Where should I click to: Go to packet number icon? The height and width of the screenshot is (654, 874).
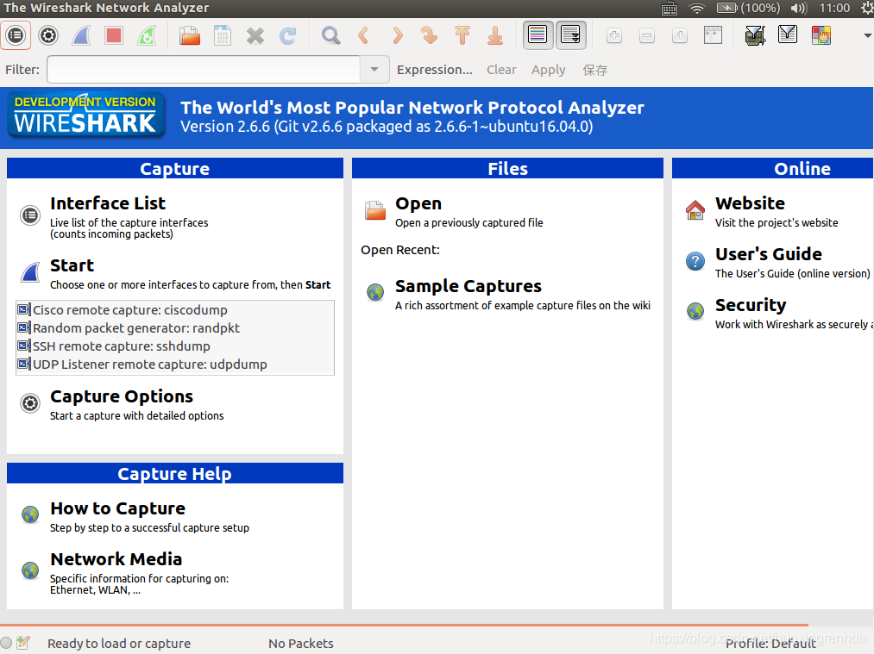(x=429, y=35)
